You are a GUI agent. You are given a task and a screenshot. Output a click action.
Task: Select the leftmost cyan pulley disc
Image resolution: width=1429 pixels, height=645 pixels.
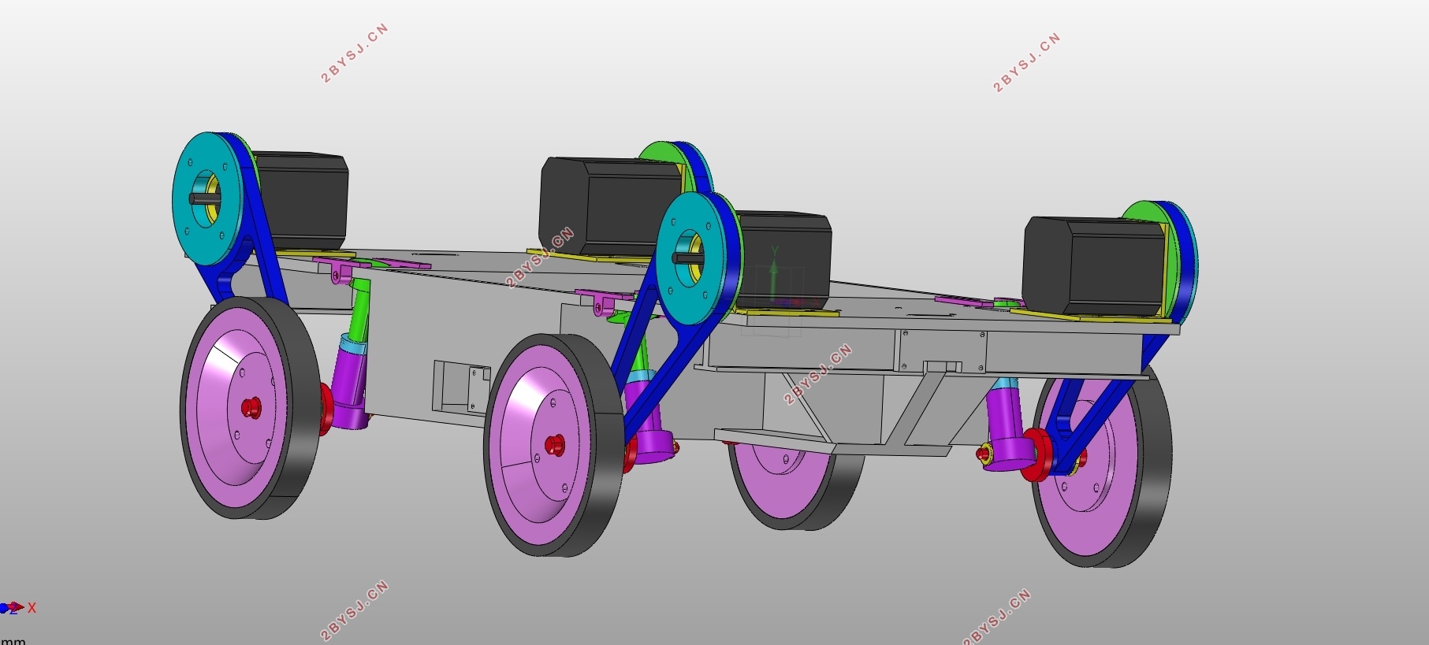tap(205, 199)
